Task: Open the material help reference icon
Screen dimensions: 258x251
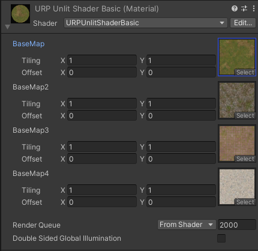Action: (x=235, y=8)
